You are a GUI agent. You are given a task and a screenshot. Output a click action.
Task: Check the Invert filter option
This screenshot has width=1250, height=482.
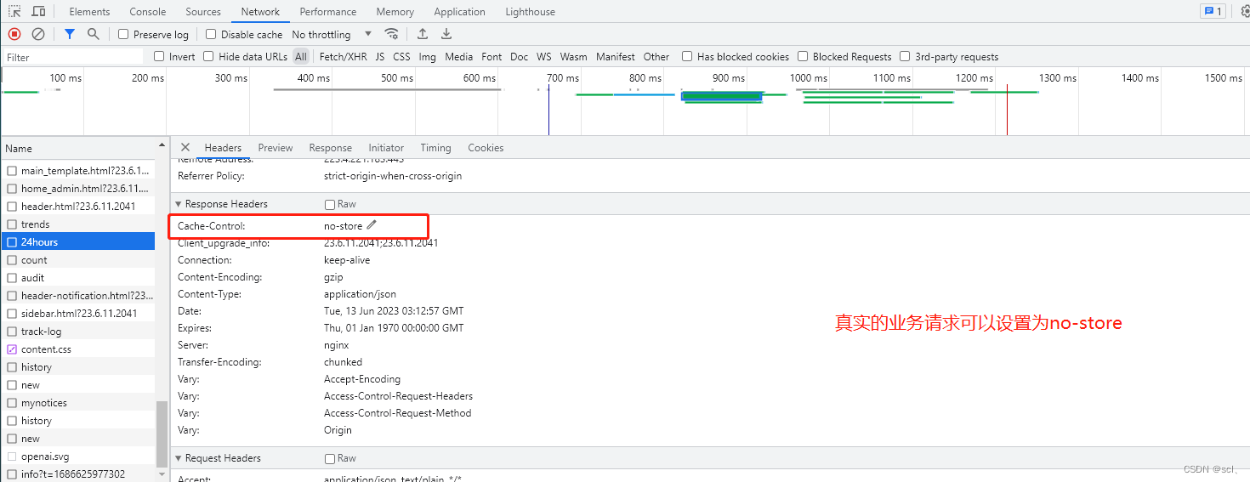tap(159, 56)
